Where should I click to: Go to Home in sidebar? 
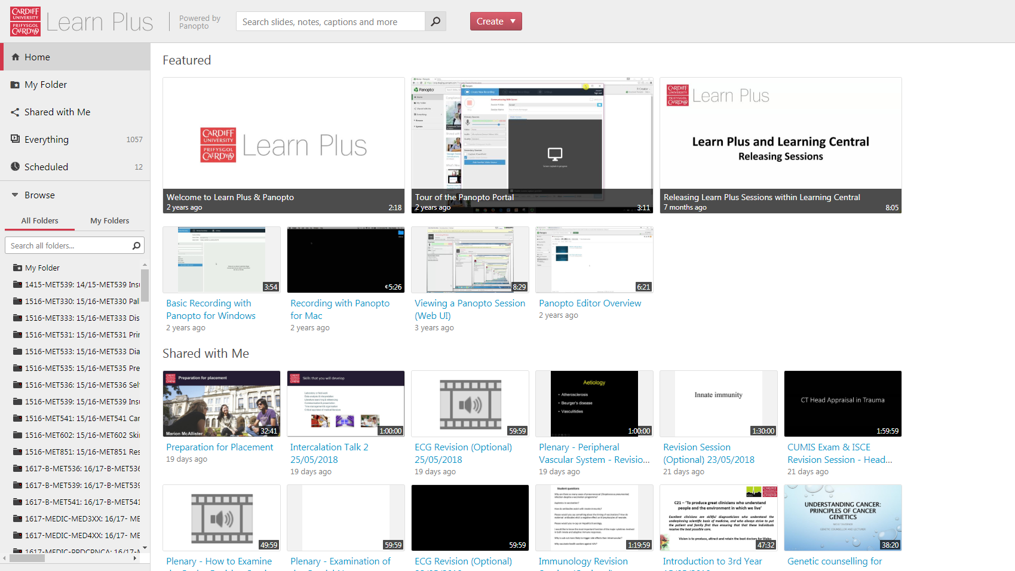click(75, 57)
